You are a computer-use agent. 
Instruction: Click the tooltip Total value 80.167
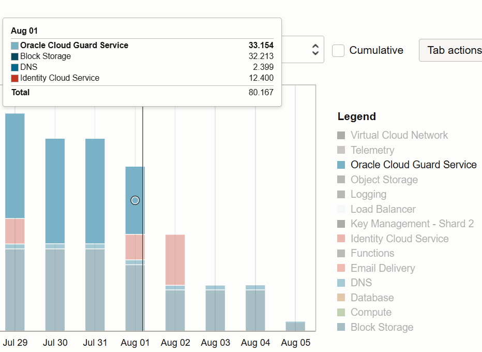[261, 92]
